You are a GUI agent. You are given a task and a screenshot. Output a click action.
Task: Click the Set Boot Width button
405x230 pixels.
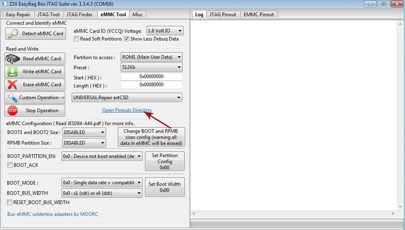pyautogui.click(x=165, y=187)
